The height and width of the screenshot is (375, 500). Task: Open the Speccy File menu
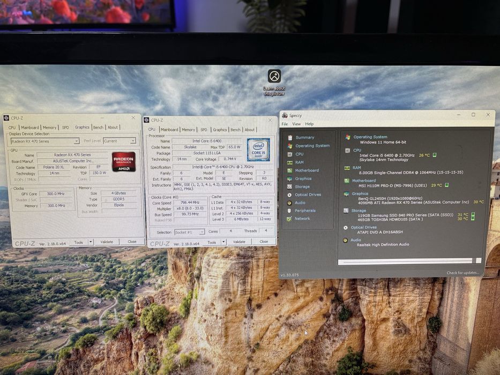coord(285,124)
